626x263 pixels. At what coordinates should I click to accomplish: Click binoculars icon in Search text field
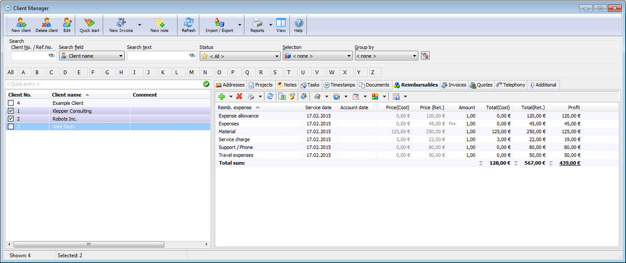[192, 56]
